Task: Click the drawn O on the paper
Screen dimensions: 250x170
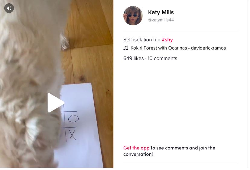Action: pos(73,119)
